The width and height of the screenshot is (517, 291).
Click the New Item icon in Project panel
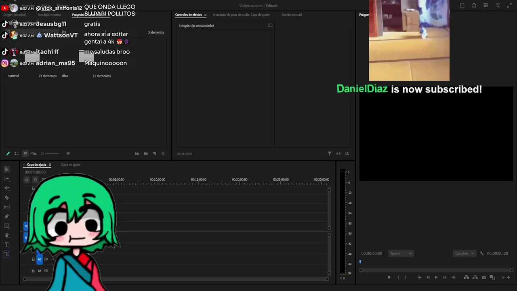[154, 154]
